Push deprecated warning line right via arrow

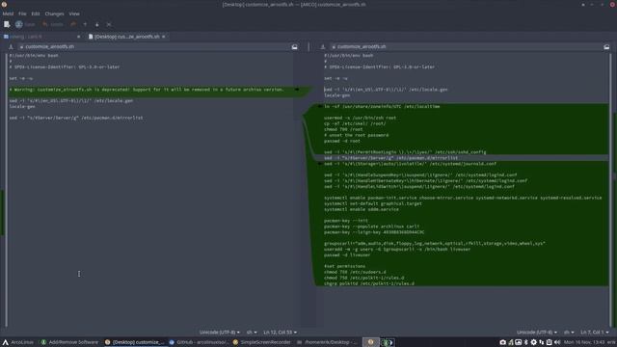click(x=297, y=90)
